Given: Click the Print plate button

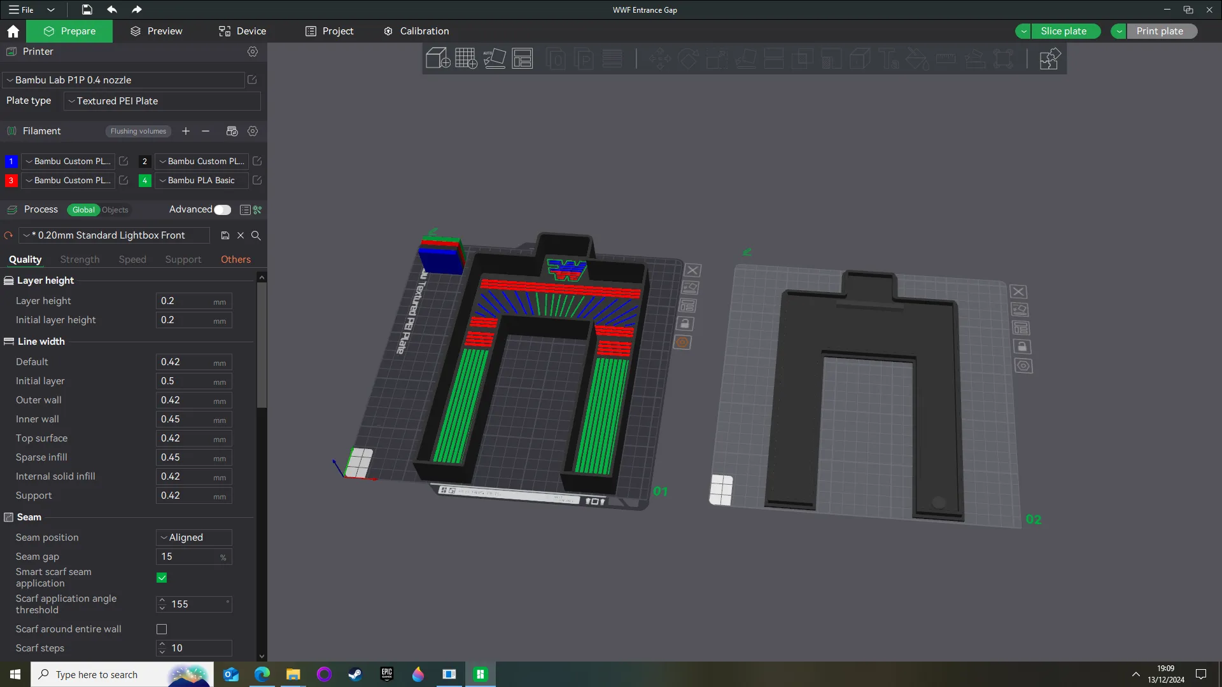Looking at the screenshot, I should [1162, 31].
